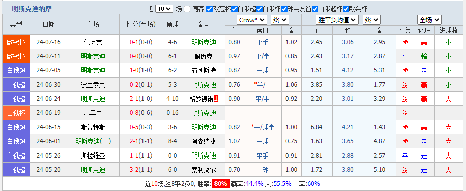The width and height of the screenshot is (466, 191).
Task: Click 明斯克迪(中) home team on 24-06-01
Action: point(93,141)
